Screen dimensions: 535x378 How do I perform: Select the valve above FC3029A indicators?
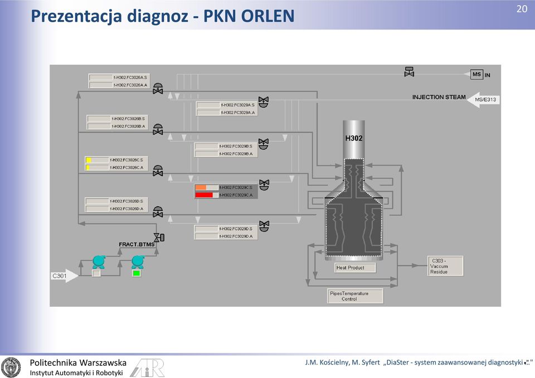(264, 102)
